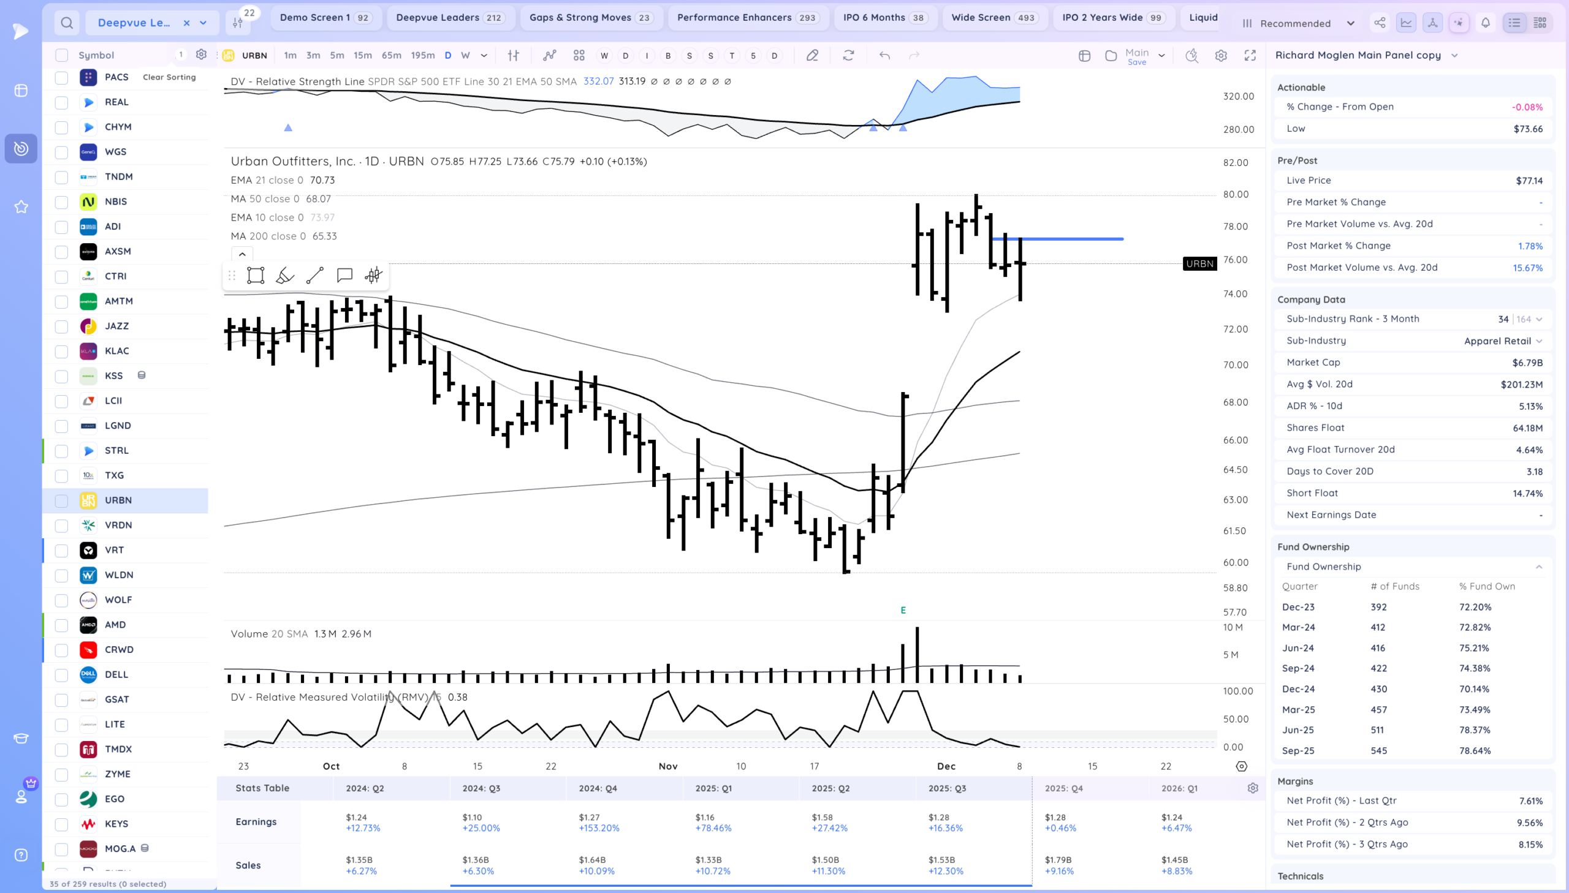The height and width of the screenshot is (893, 1569).
Task: Select the rectangle drawing tool
Action: point(255,276)
